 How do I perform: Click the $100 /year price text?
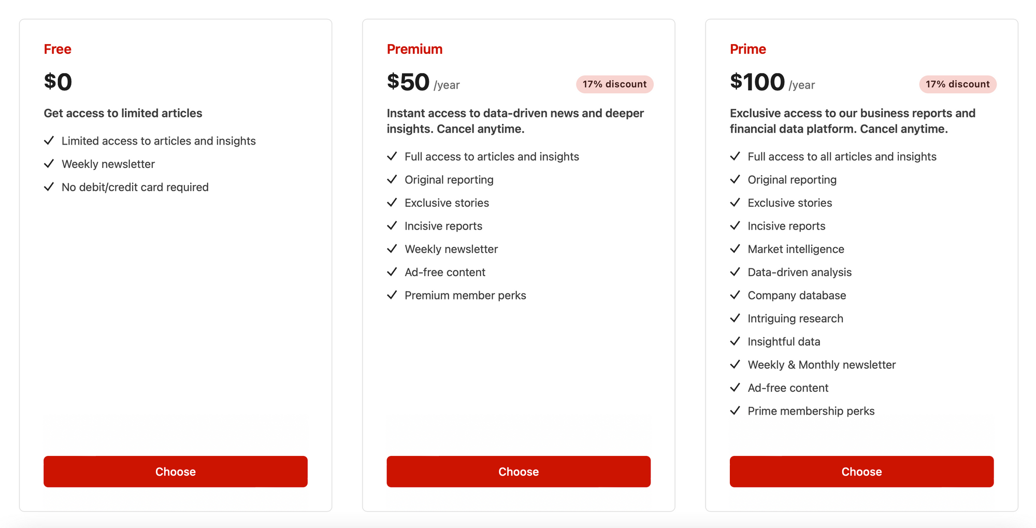click(772, 82)
